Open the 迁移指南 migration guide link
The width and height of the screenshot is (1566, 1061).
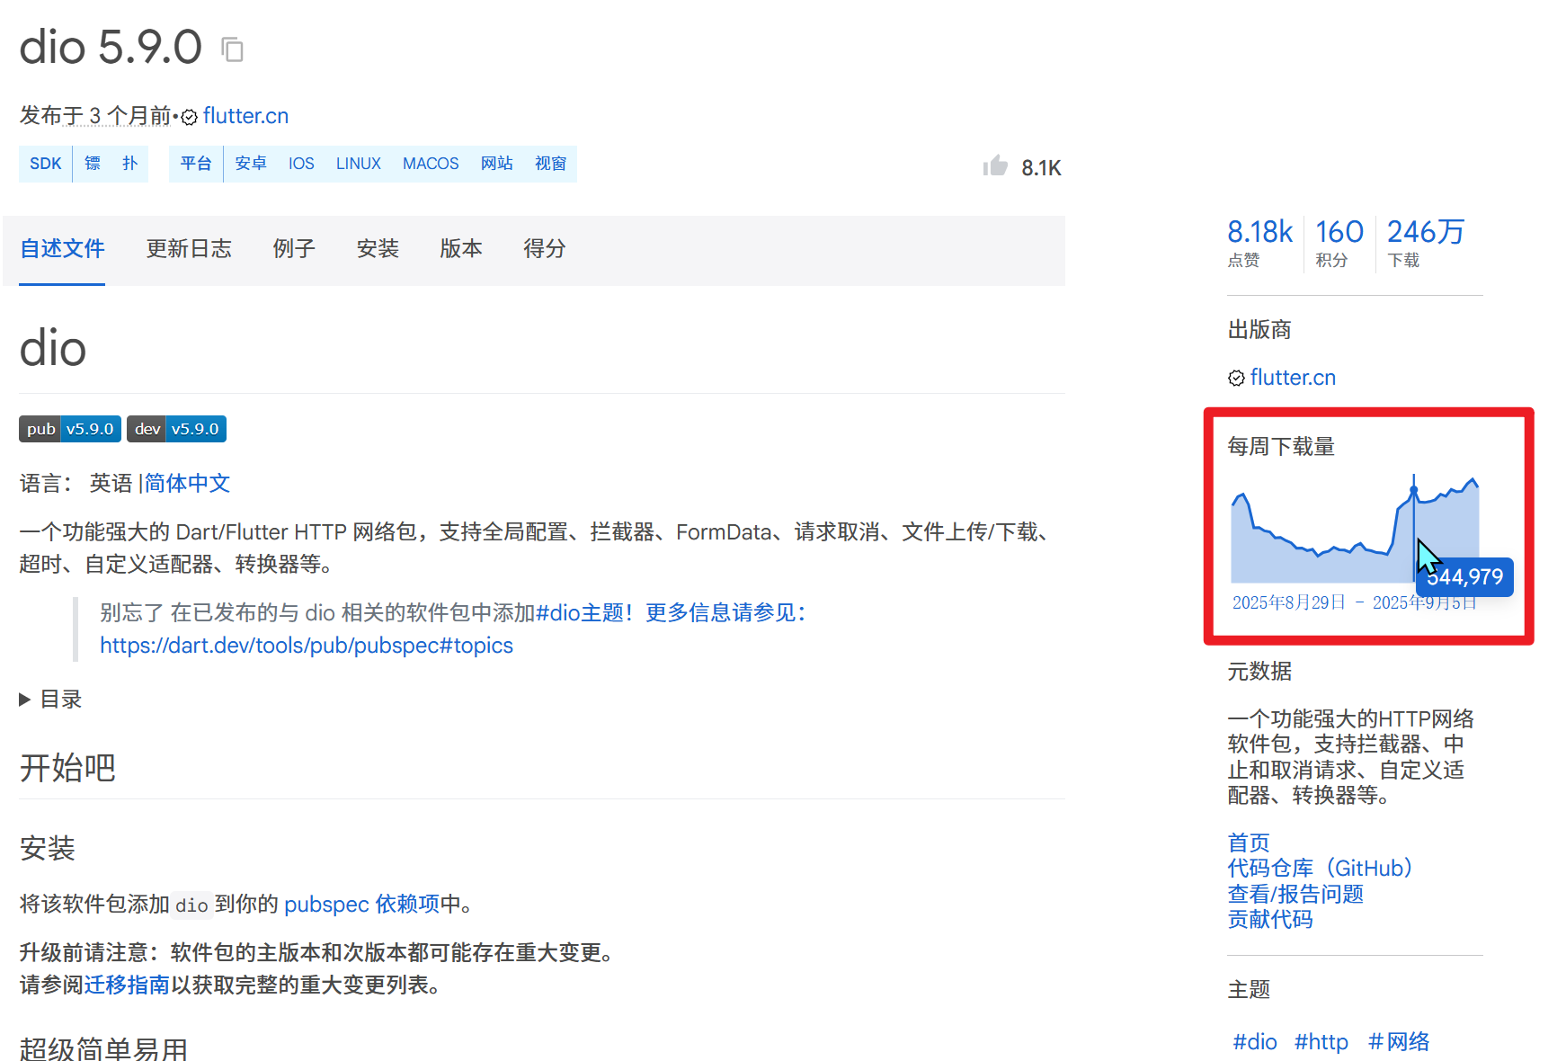tap(127, 985)
